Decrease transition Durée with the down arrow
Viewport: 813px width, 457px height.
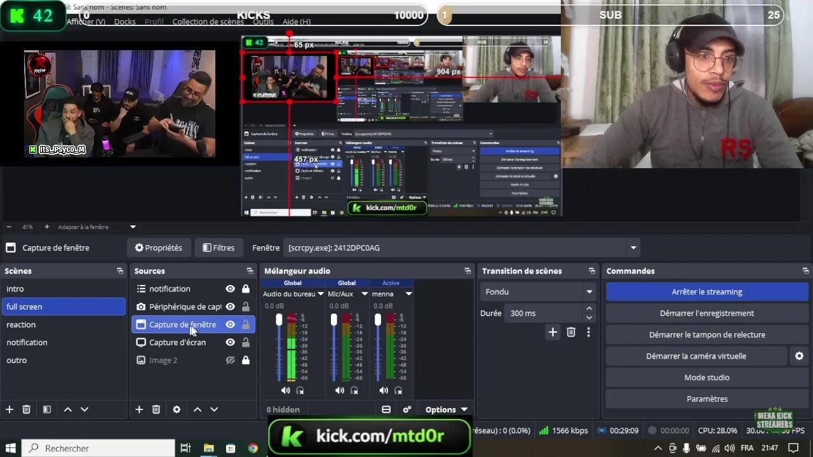click(589, 317)
